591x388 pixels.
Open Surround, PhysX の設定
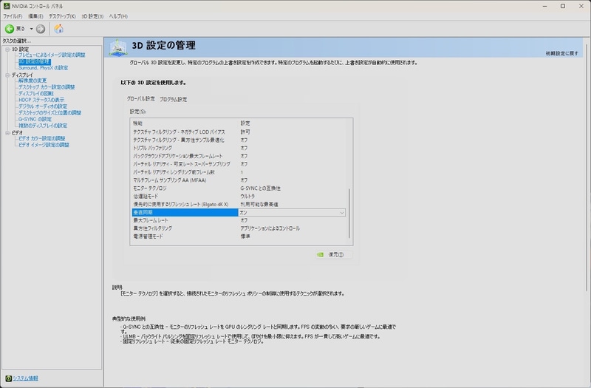pyautogui.click(x=44, y=68)
